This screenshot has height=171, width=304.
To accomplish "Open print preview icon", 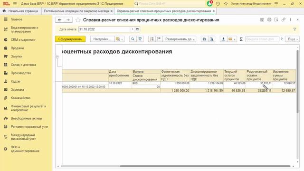I will pos(211,39).
